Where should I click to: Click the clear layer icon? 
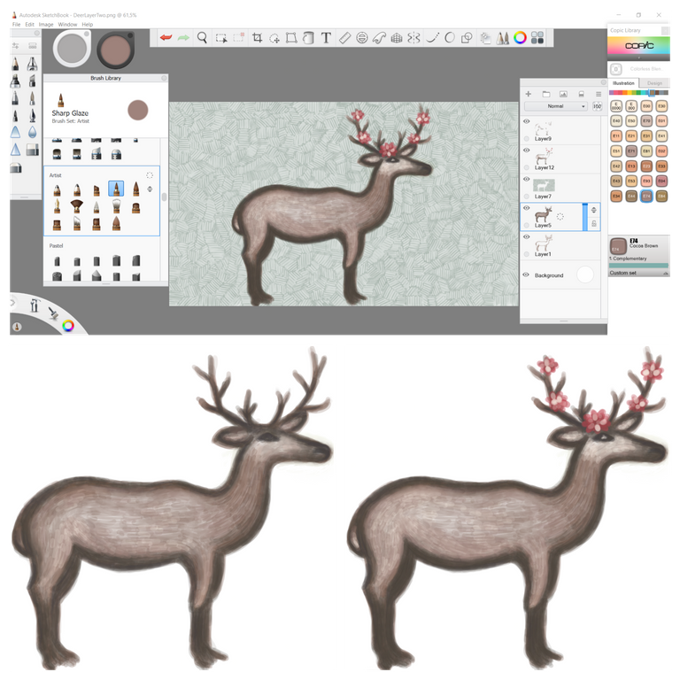point(581,94)
